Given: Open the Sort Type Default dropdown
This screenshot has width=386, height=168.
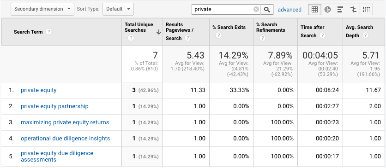Looking at the screenshot, I should tap(118, 9).
